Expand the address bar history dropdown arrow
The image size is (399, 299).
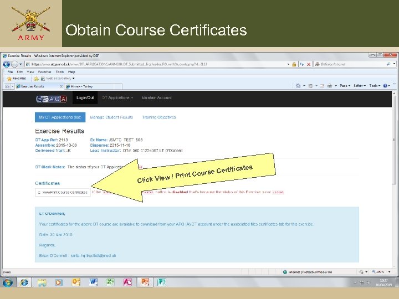(x=288, y=64)
